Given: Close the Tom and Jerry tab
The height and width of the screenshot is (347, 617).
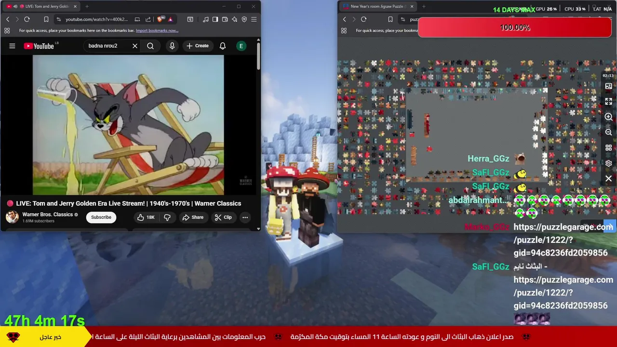Looking at the screenshot, I should pos(75,6).
